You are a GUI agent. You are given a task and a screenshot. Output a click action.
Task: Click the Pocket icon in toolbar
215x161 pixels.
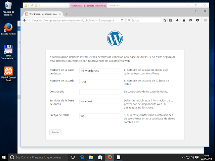click(197, 20)
